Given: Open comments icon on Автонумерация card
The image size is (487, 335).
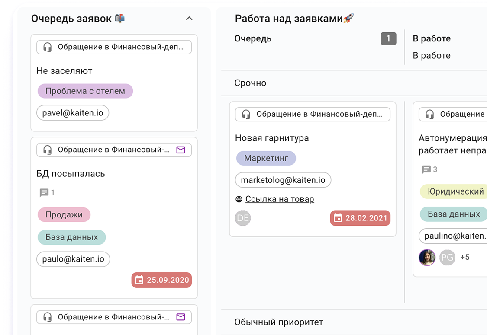Looking at the screenshot, I should [426, 169].
